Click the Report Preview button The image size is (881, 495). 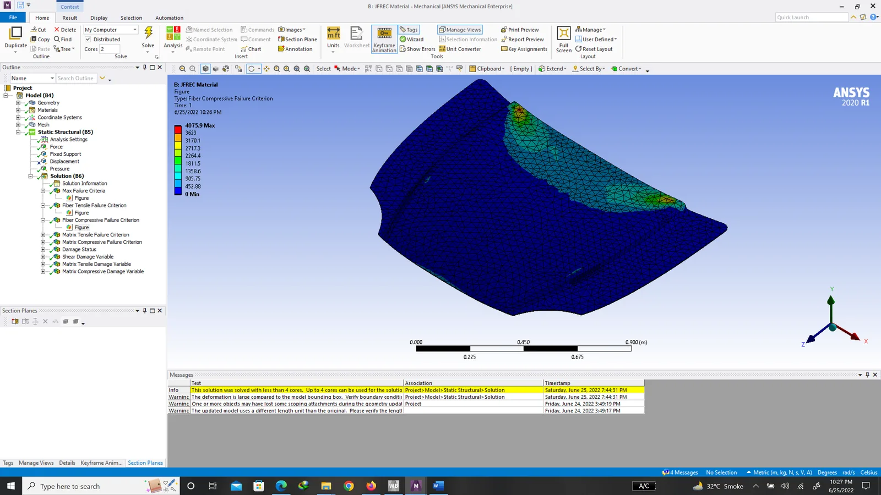(x=523, y=40)
